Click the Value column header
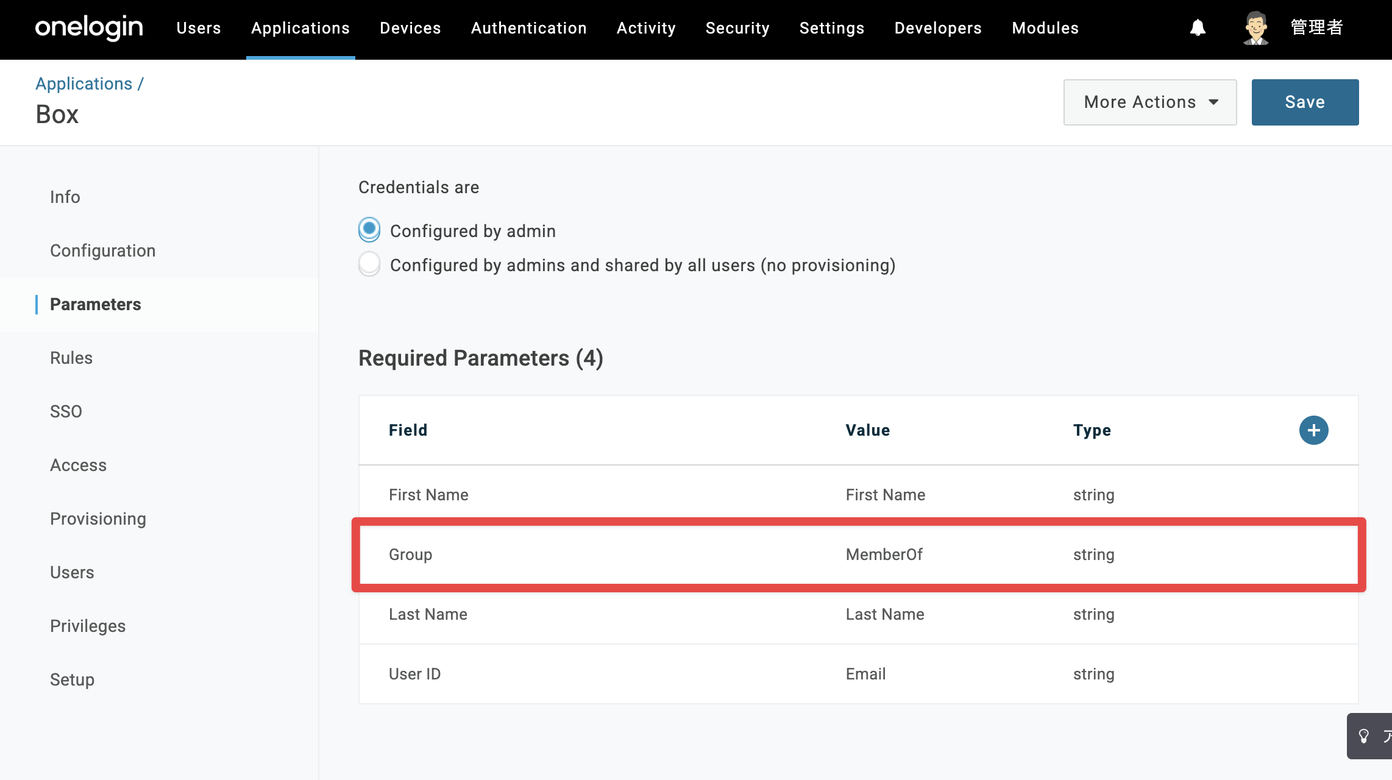 coord(868,430)
